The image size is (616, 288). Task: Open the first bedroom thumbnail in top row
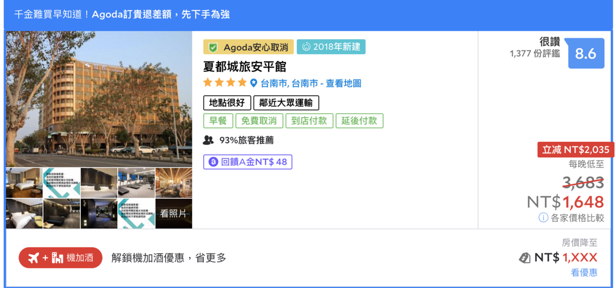[24, 183]
